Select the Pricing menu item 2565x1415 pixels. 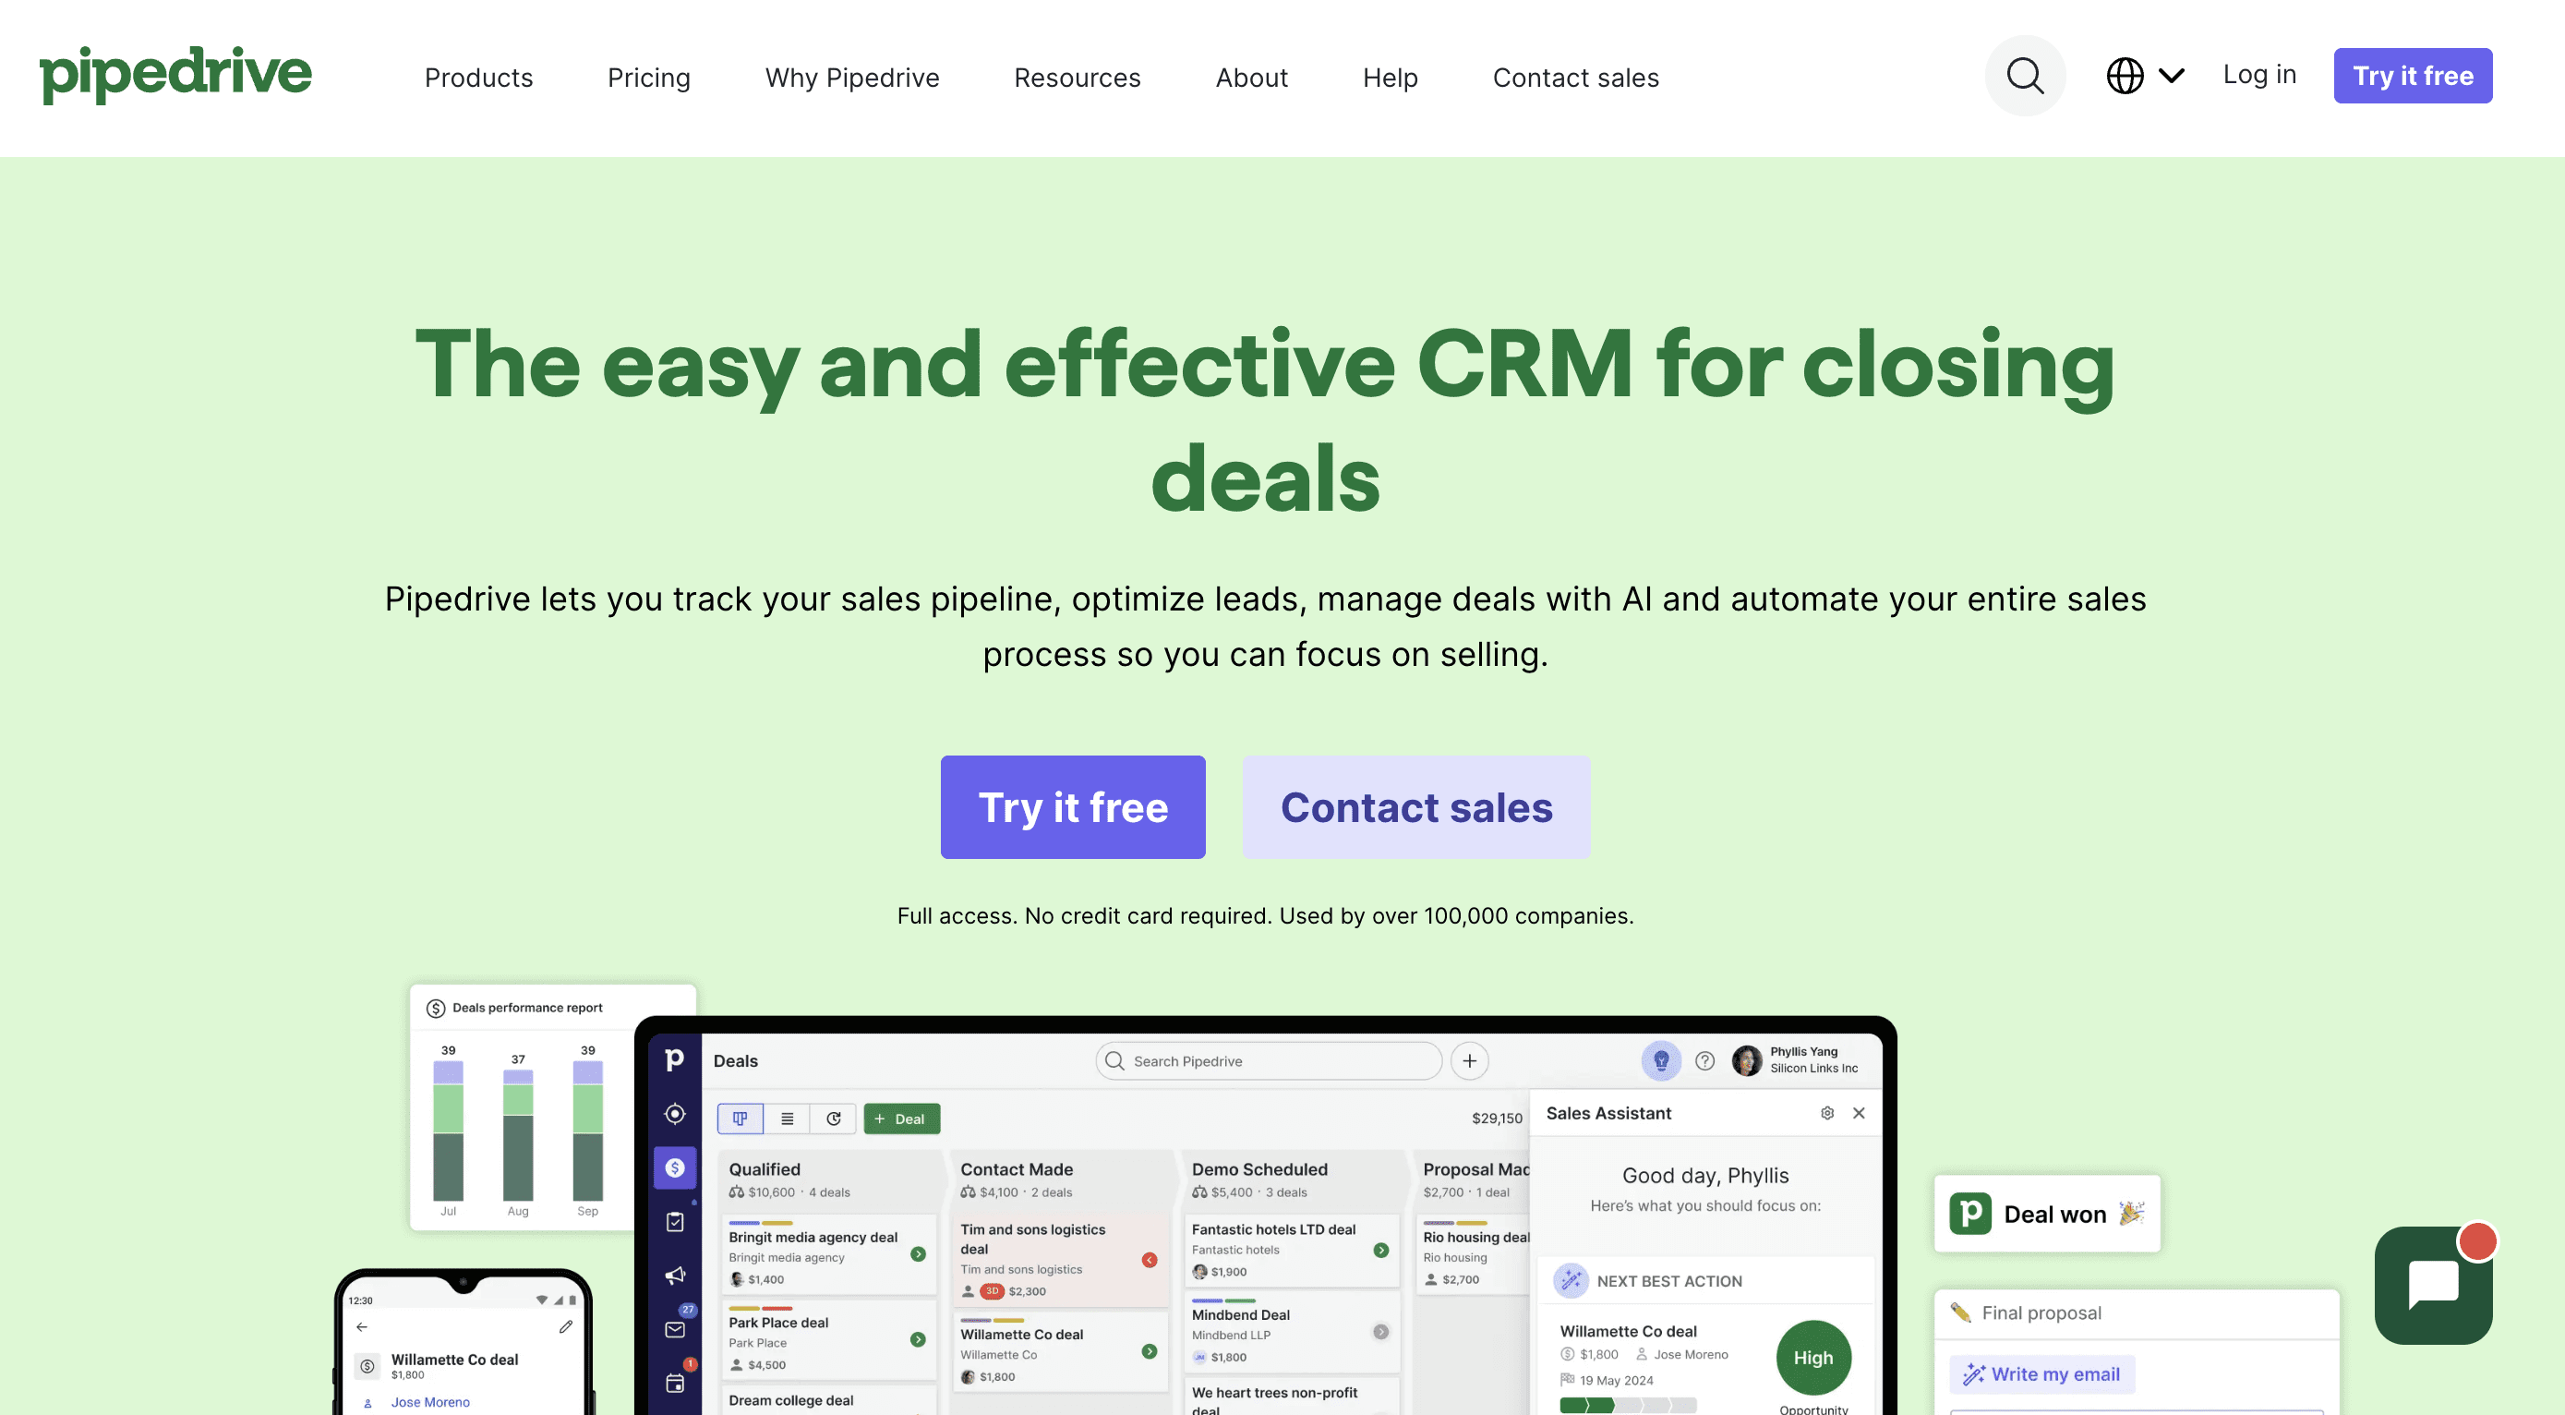click(649, 77)
